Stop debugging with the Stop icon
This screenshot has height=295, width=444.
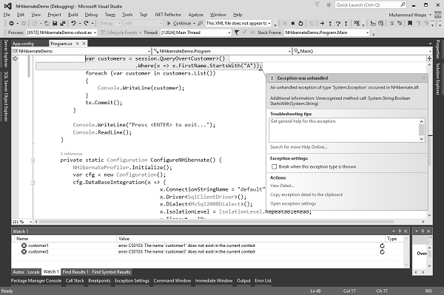click(293, 23)
